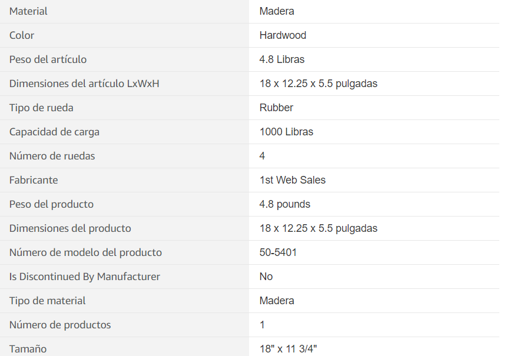
Task: Select the "4.8 Libras" value
Action: click(281, 59)
